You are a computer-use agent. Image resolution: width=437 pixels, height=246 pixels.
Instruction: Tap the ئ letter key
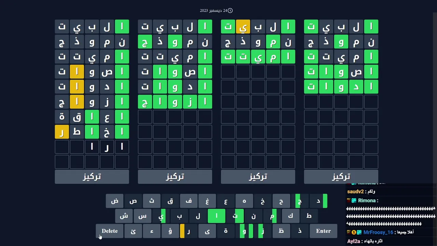(x=133, y=231)
